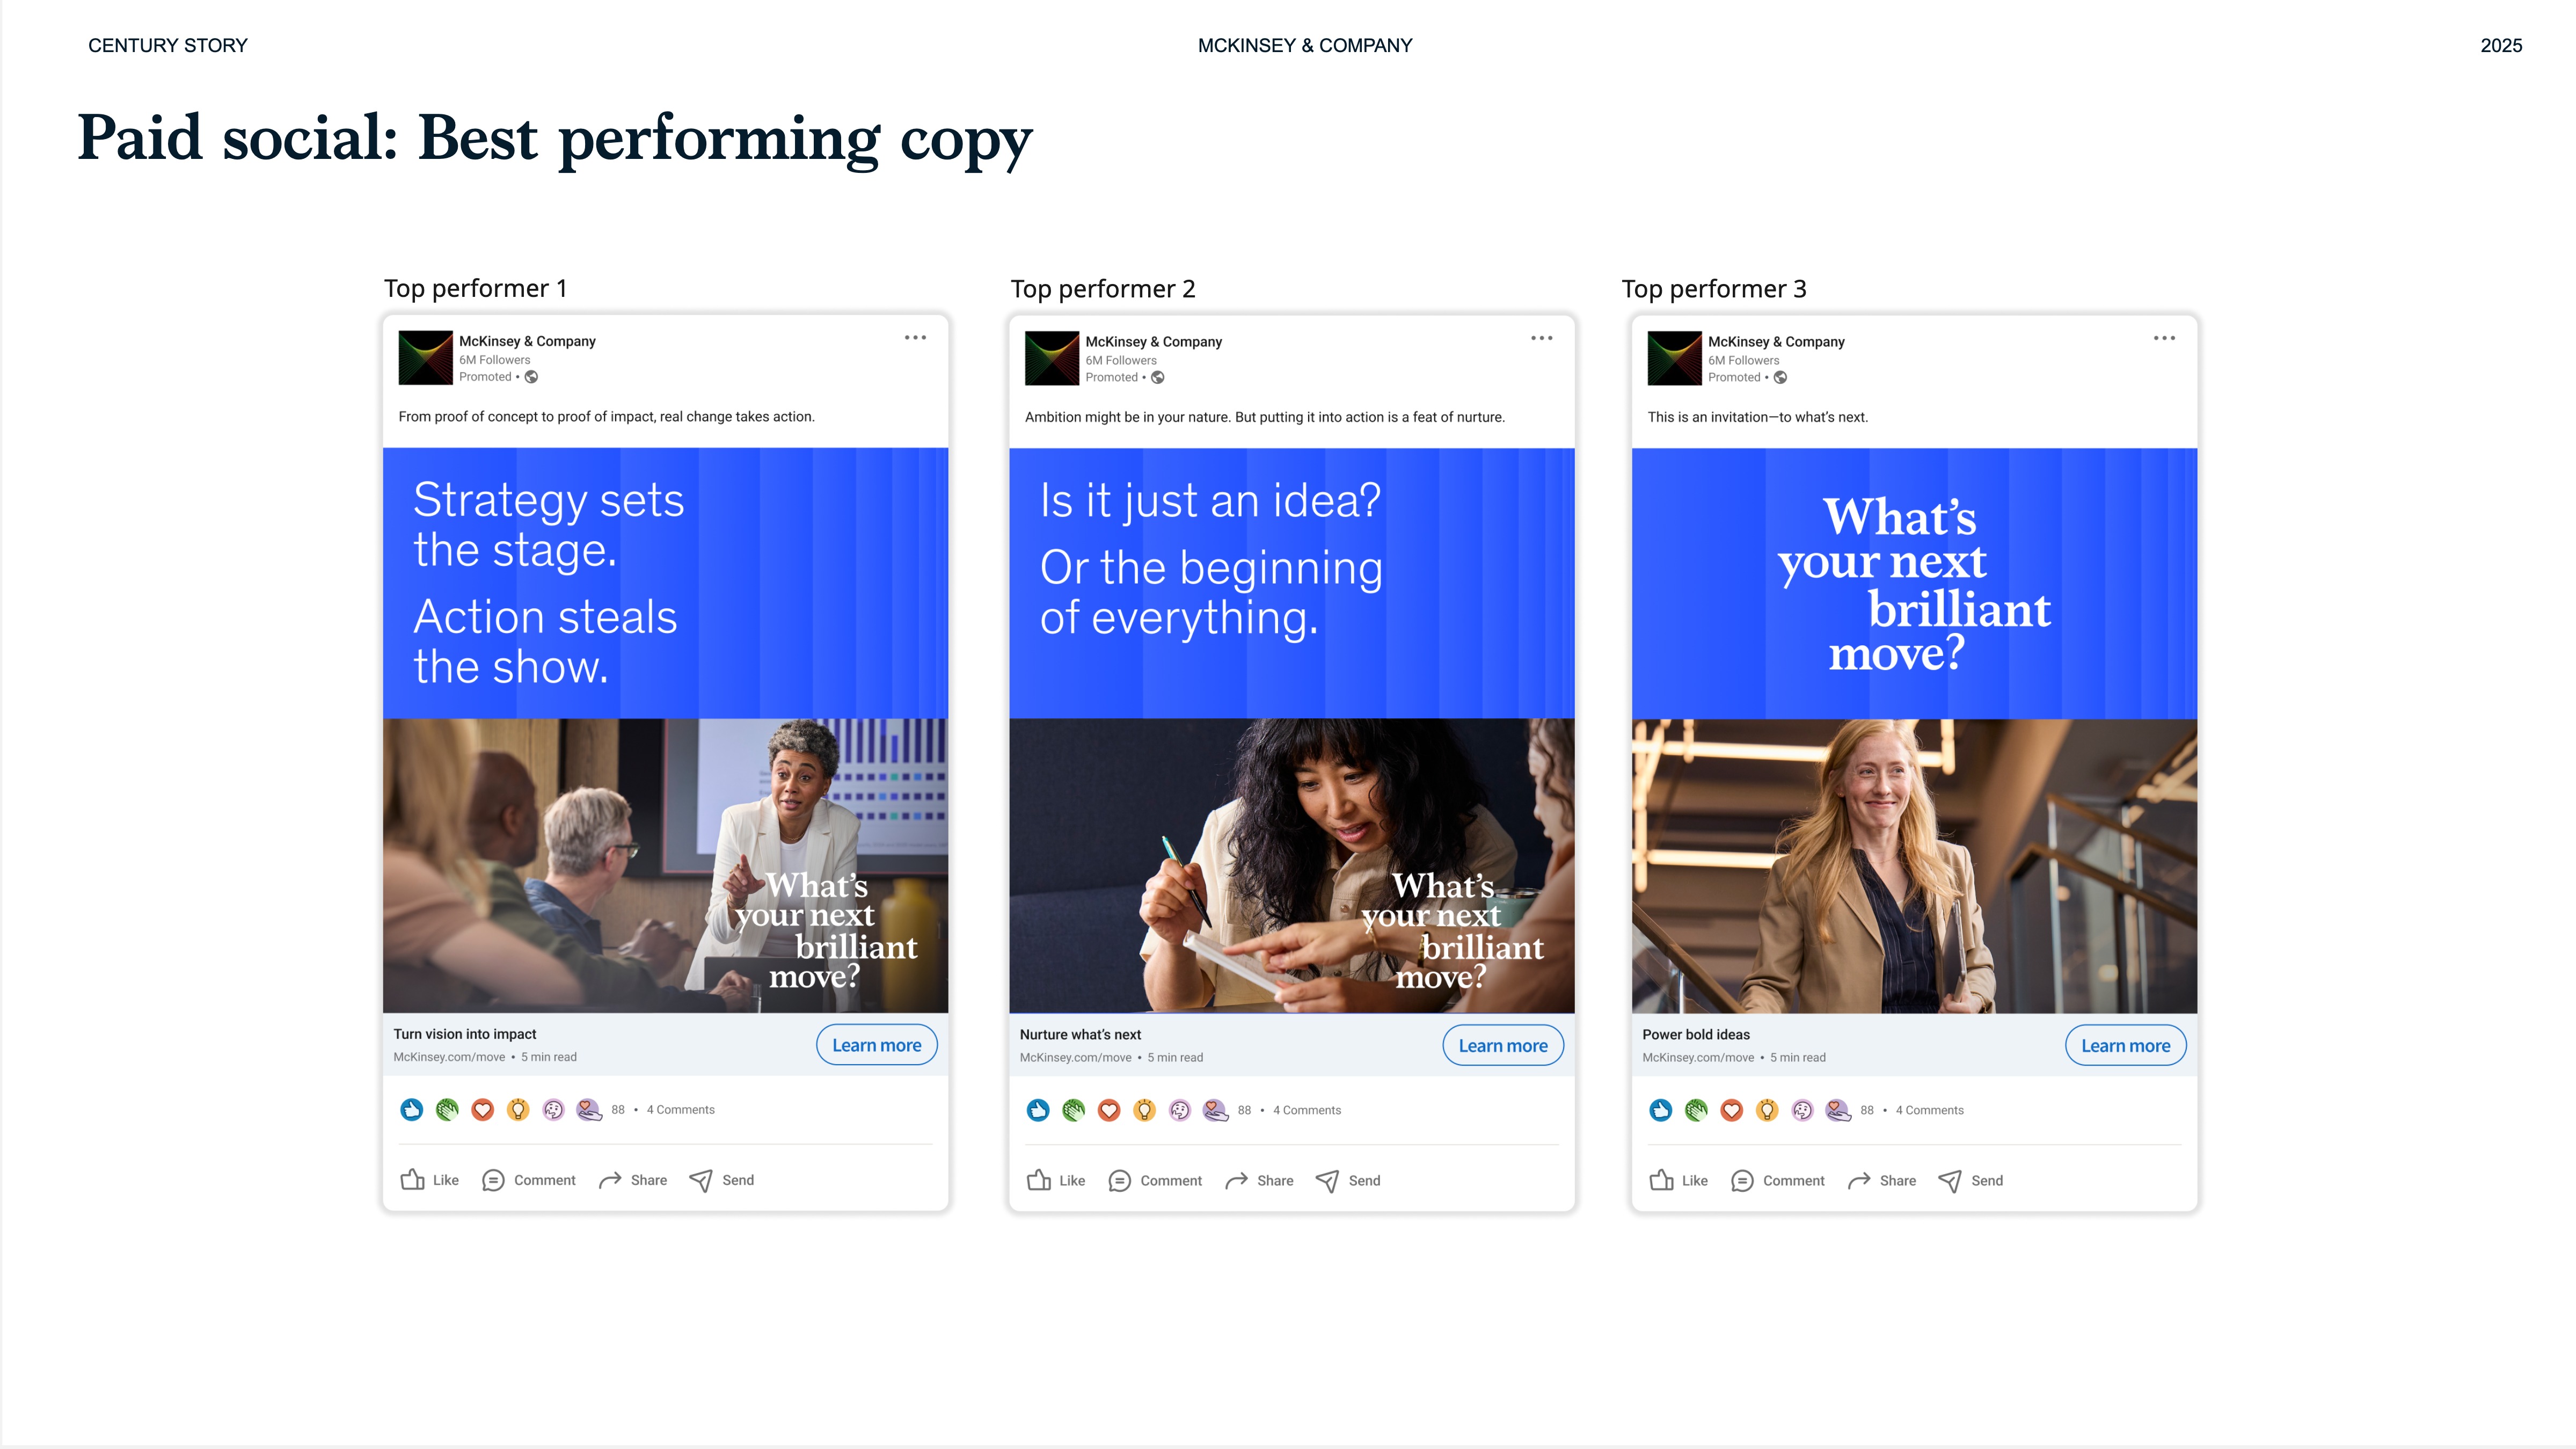The width and height of the screenshot is (2576, 1449).
Task: Open three-dot menu on Top performer 3
Action: (2164, 338)
